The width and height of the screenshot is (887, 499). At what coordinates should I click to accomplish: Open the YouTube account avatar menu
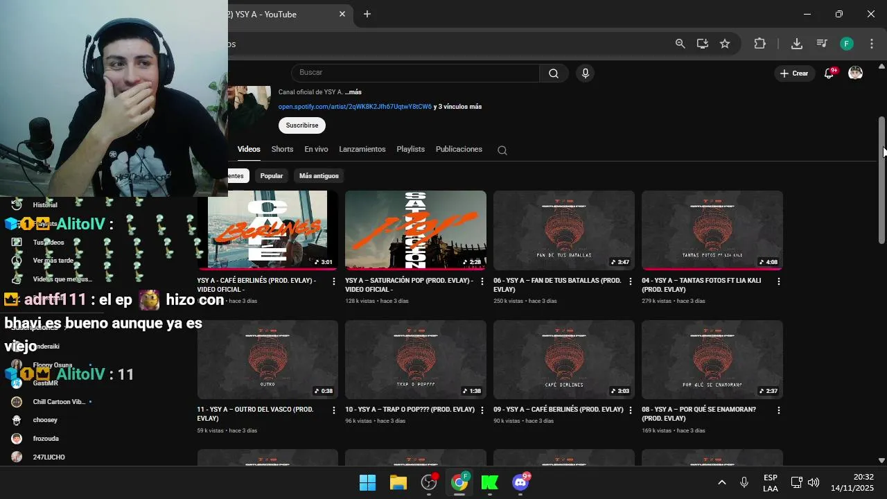[856, 73]
